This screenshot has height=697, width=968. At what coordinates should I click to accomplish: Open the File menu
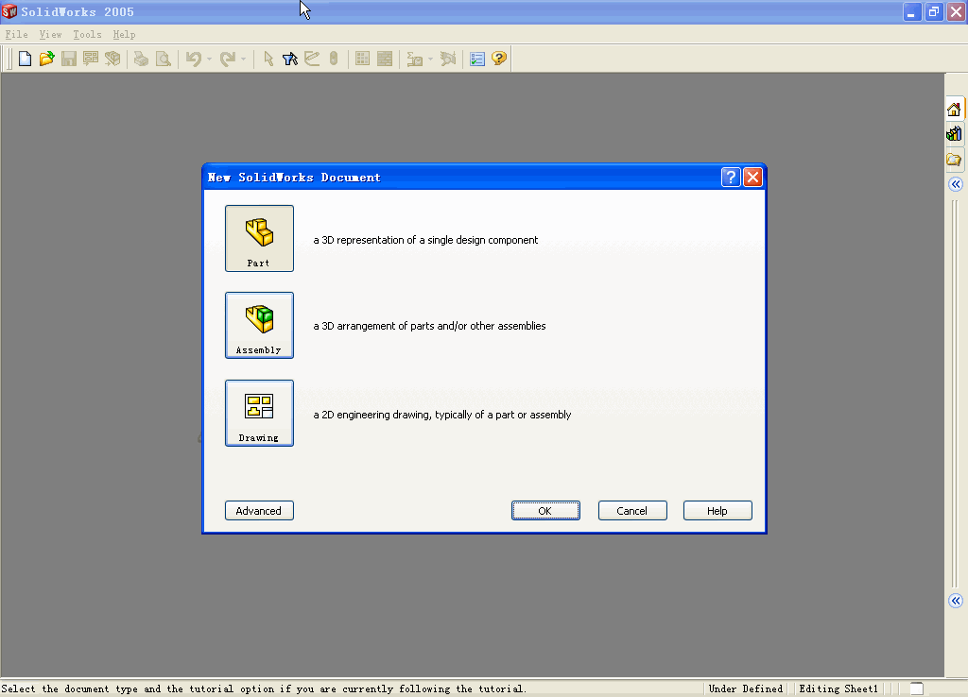(17, 35)
